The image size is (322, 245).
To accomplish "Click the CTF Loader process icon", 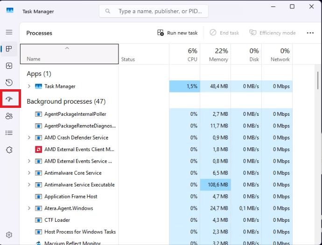I will click(38, 220).
